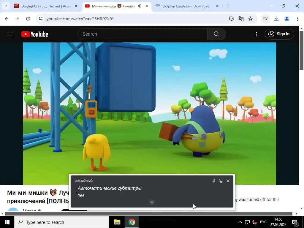Screen dimensions: 304x228
Task: Click the page vertical scrollbar thumb
Action: (x=301, y=50)
